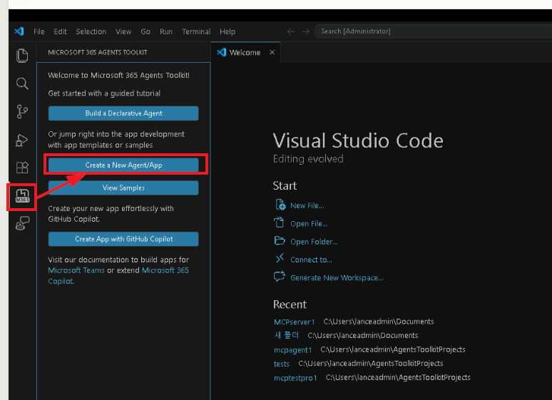Viewport: 552px width, 400px height.
Task: Open the Copilot chat icon in activity bar
Action: 22,224
